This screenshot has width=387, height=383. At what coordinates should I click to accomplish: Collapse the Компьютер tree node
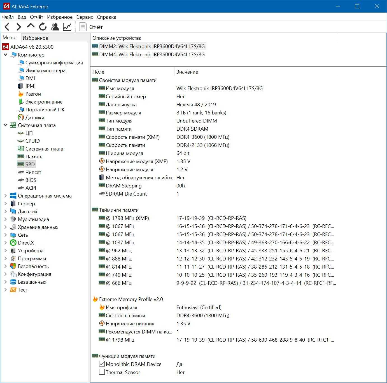coord(6,55)
